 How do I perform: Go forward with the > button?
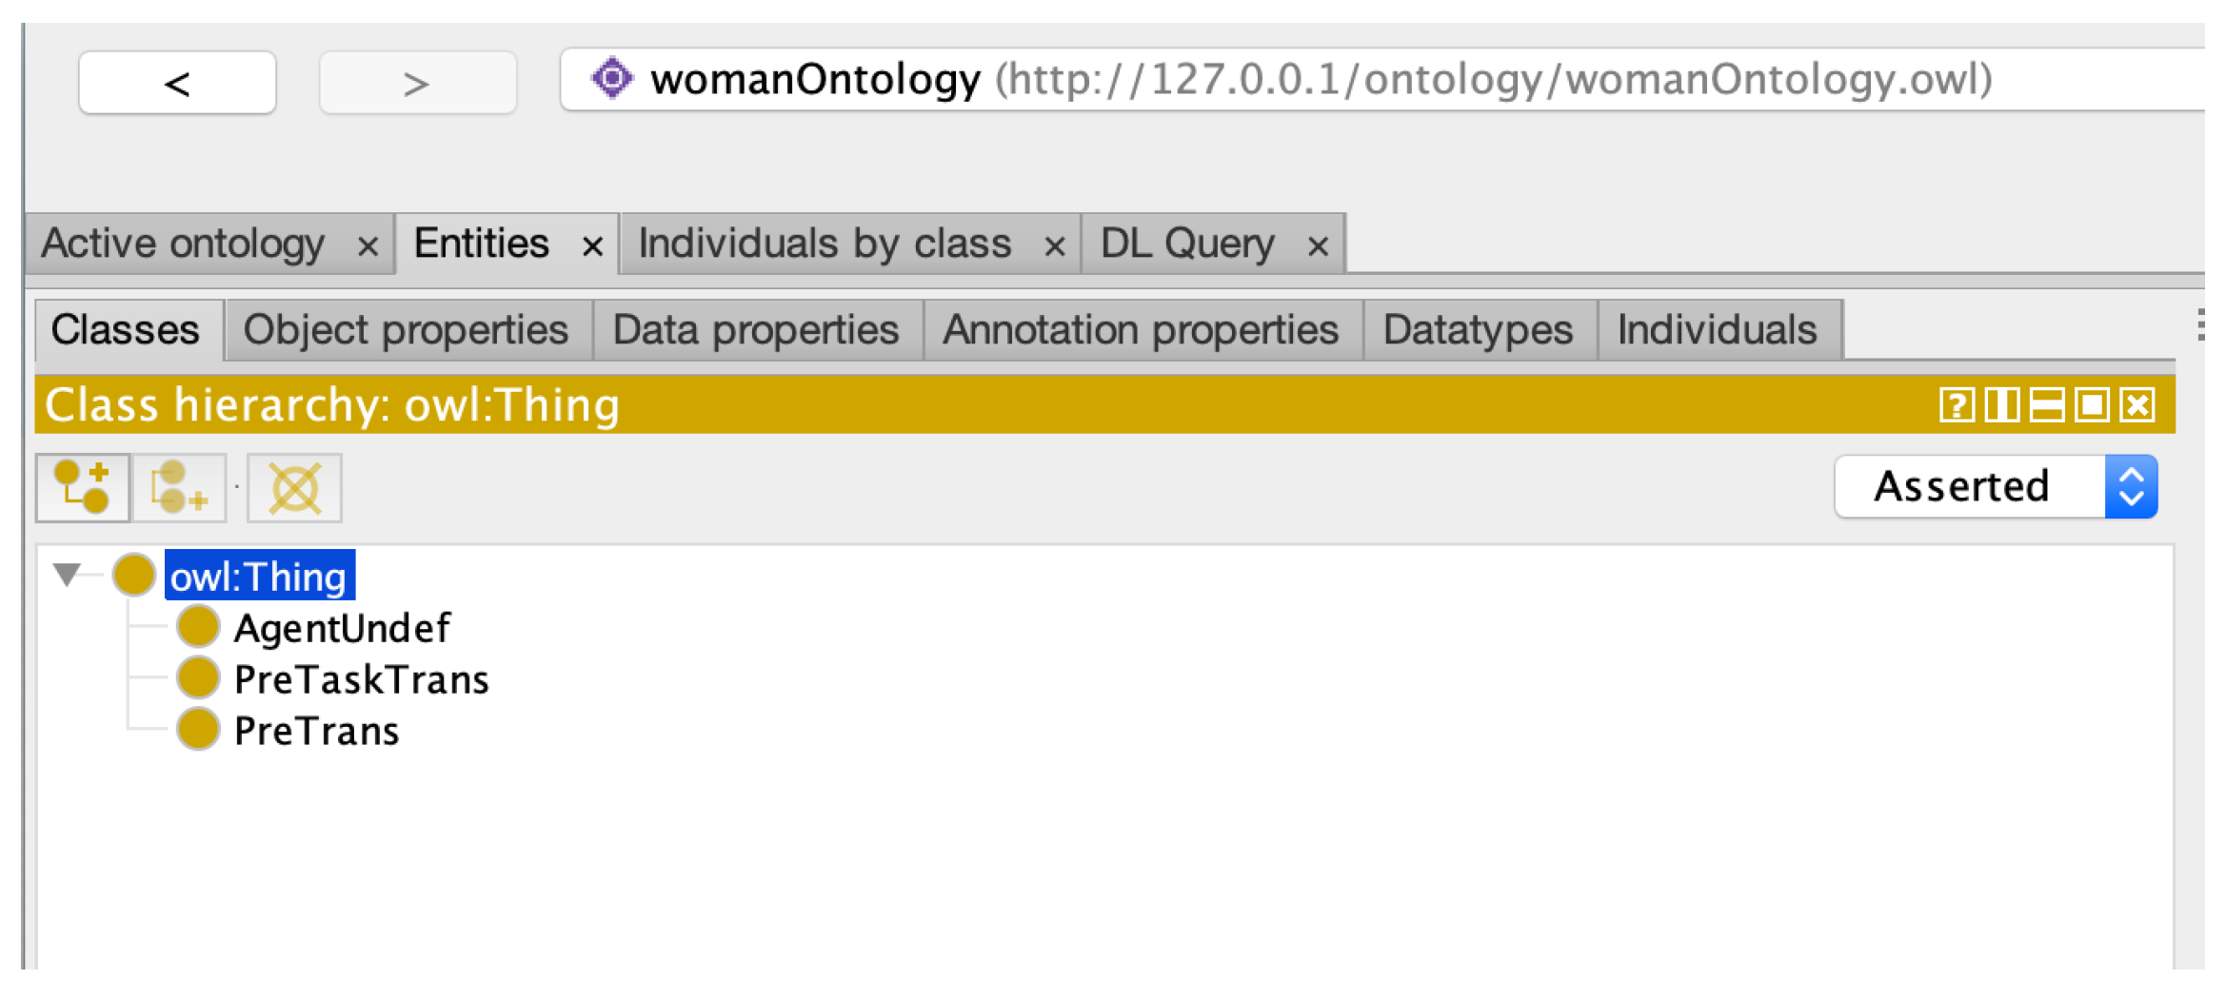(417, 84)
